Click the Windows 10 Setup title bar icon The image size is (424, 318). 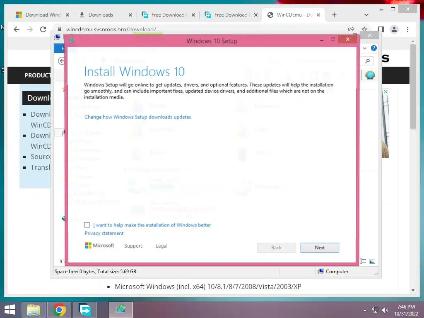tap(72, 40)
